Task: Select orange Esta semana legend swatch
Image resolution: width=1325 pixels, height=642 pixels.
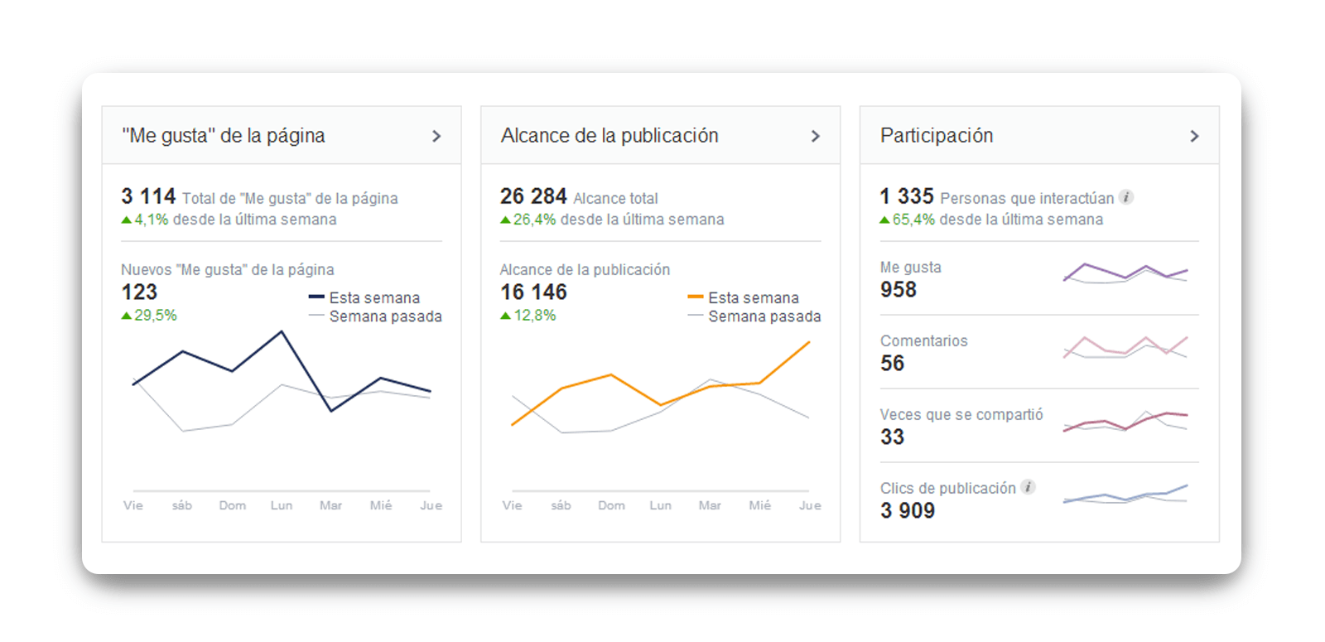Action: 696,297
